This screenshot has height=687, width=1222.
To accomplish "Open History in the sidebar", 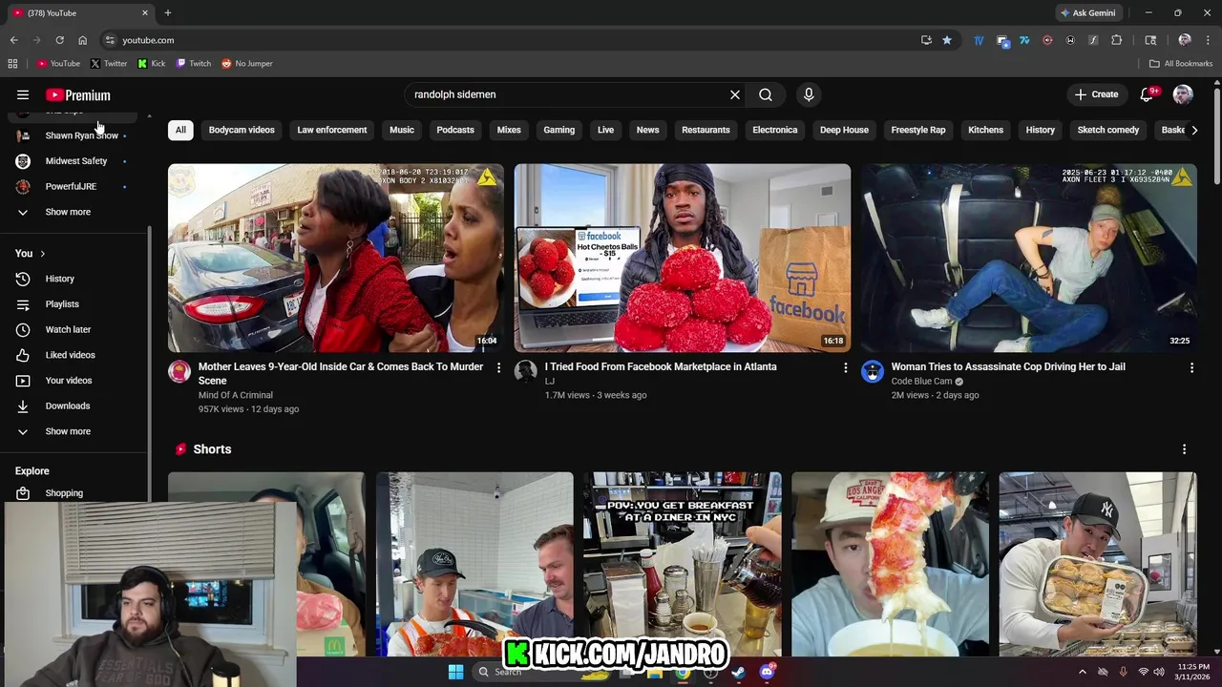I will [x=76, y=279].
